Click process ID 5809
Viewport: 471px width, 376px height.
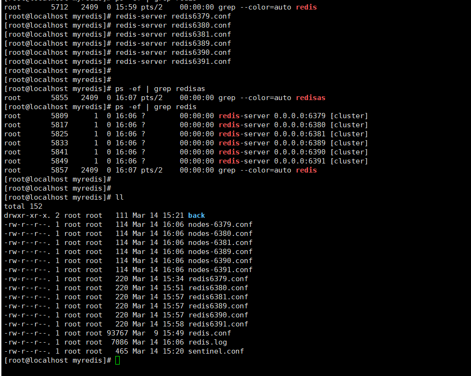[x=60, y=116]
